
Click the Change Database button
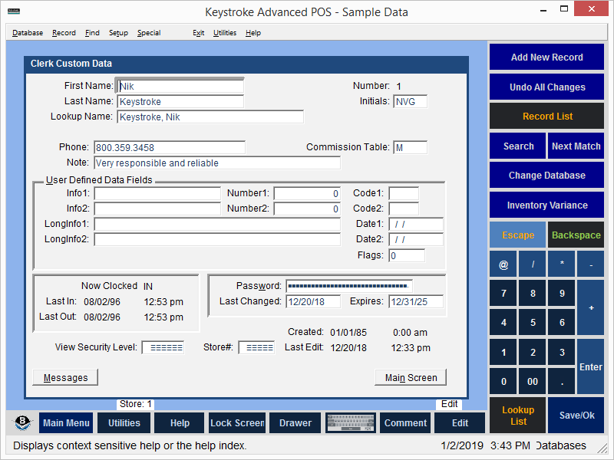click(x=546, y=176)
